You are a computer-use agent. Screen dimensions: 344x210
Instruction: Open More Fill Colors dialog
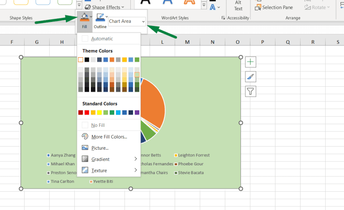click(x=108, y=137)
